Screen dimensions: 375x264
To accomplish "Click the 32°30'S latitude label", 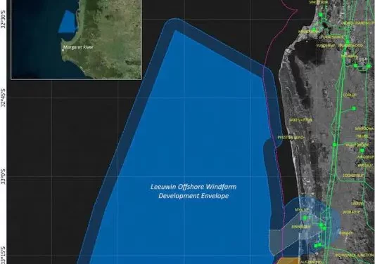I will 3,20.
